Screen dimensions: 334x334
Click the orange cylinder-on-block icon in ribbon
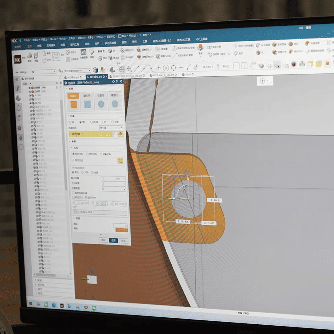click(x=200, y=47)
